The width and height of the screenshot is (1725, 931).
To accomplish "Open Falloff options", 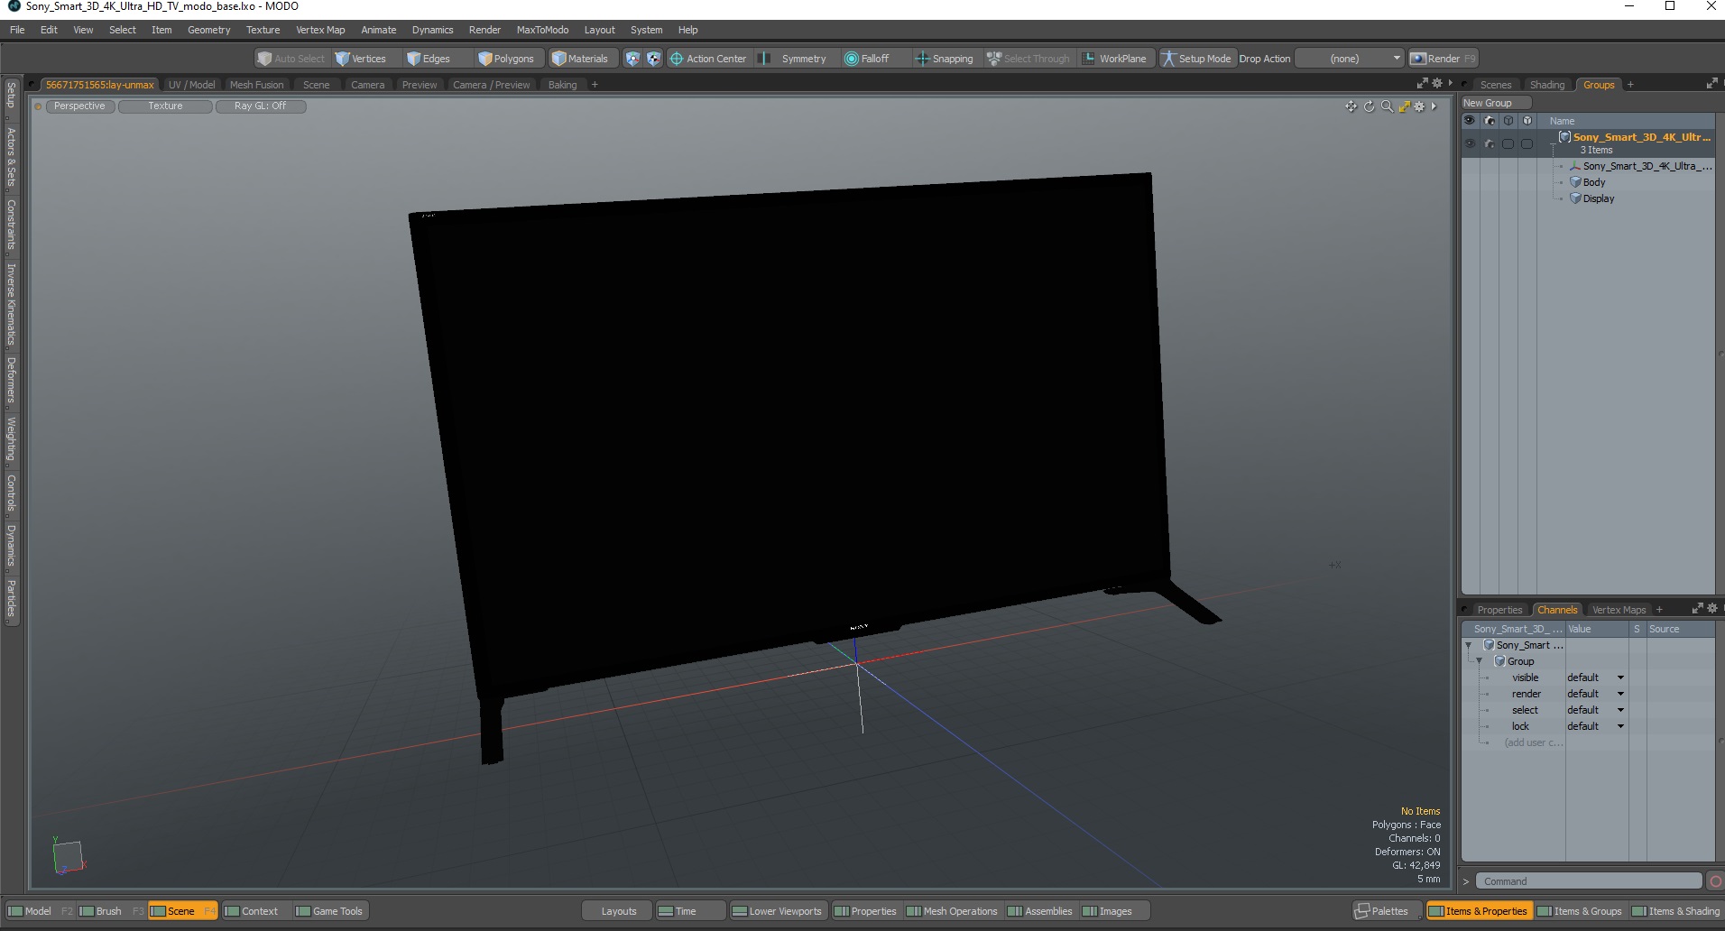I will [x=867, y=59].
